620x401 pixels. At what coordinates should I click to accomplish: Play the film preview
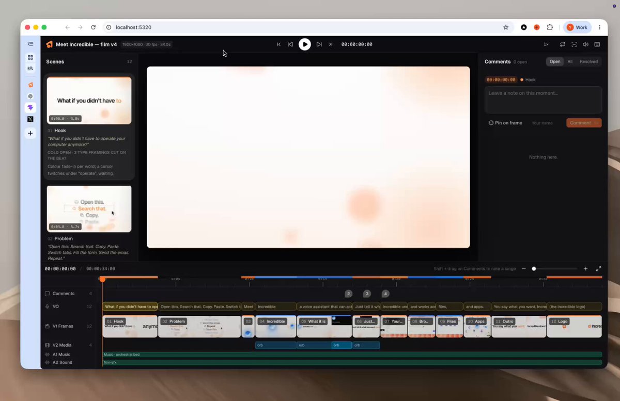click(x=305, y=44)
